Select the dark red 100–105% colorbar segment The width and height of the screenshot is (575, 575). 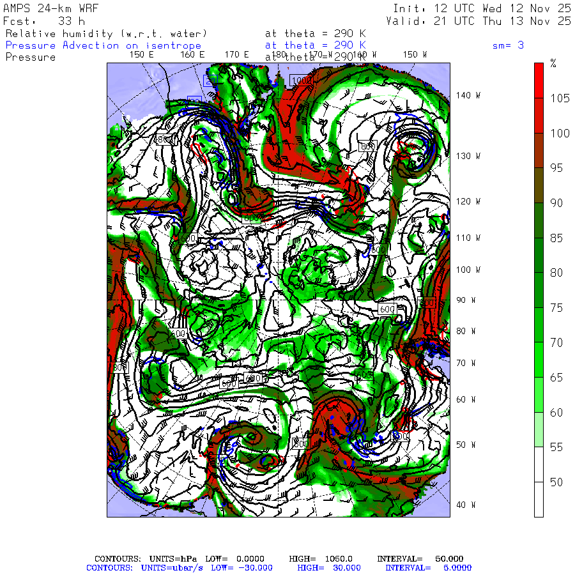(x=539, y=115)
